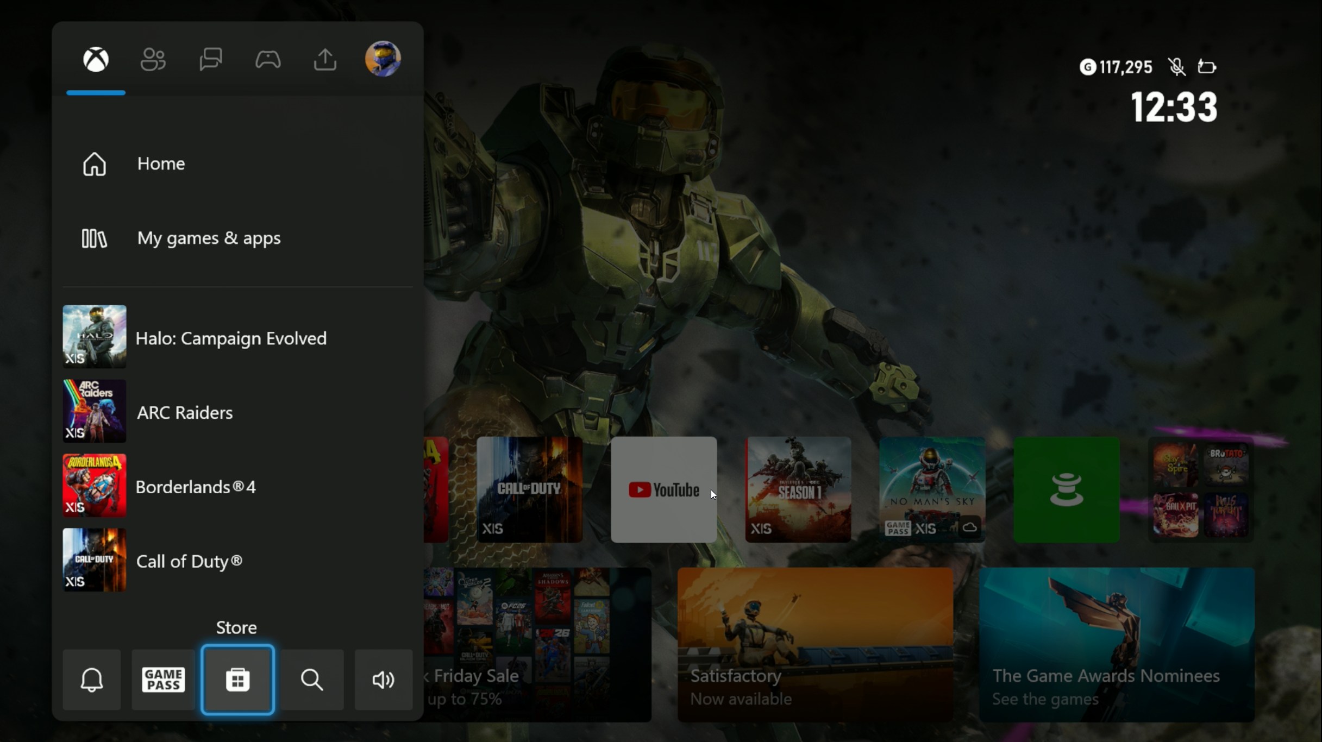Launch ARC Raiders from recent list
Screen dimensions: 1322x742
click(185, 412)
